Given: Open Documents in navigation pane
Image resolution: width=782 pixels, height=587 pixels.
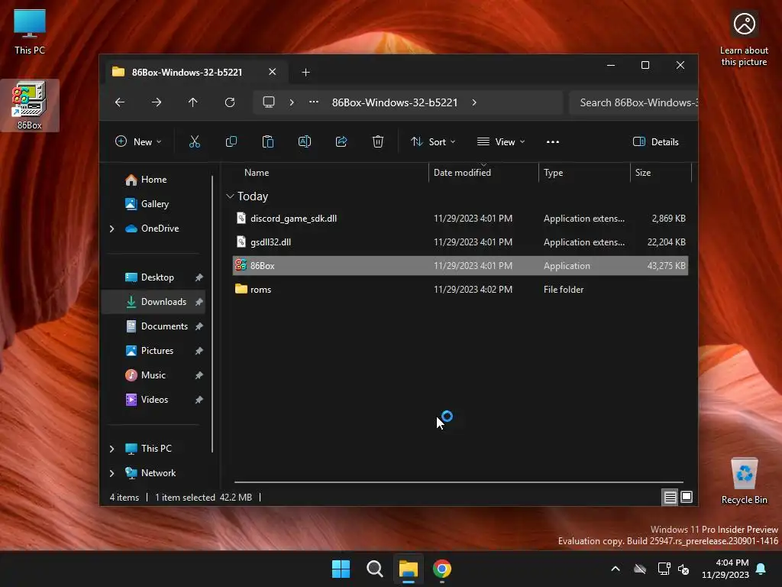Looking at the screenshot, I should tap(153, 326).
